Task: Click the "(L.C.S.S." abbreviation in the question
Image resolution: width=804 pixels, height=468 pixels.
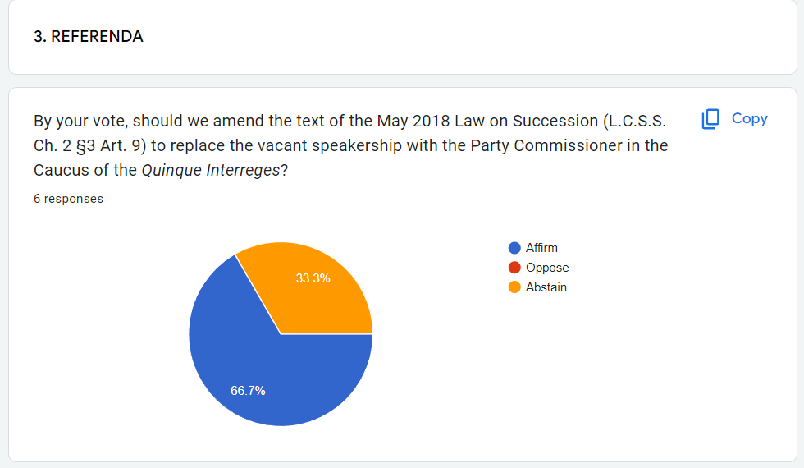Action: click(634, 122)
